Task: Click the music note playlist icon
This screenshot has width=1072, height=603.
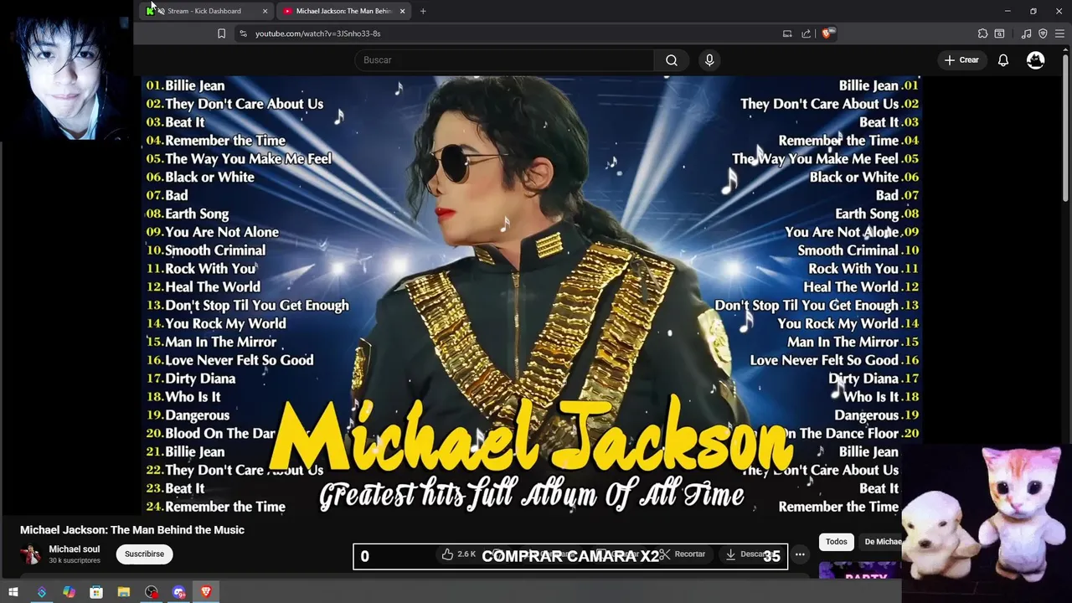Action: [x=1027, y=33]
